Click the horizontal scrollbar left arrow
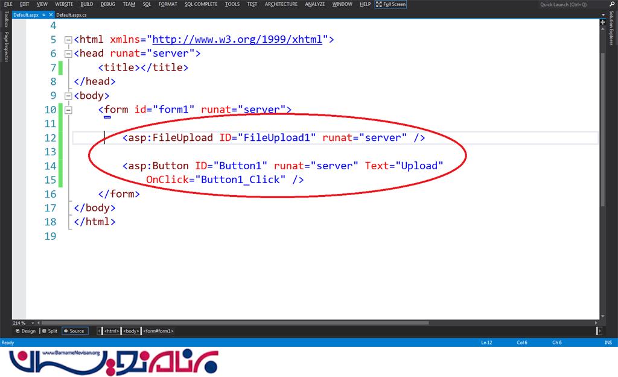Image resolution: width=618 pixels, height=377 pixels. (x=39, y=323)
